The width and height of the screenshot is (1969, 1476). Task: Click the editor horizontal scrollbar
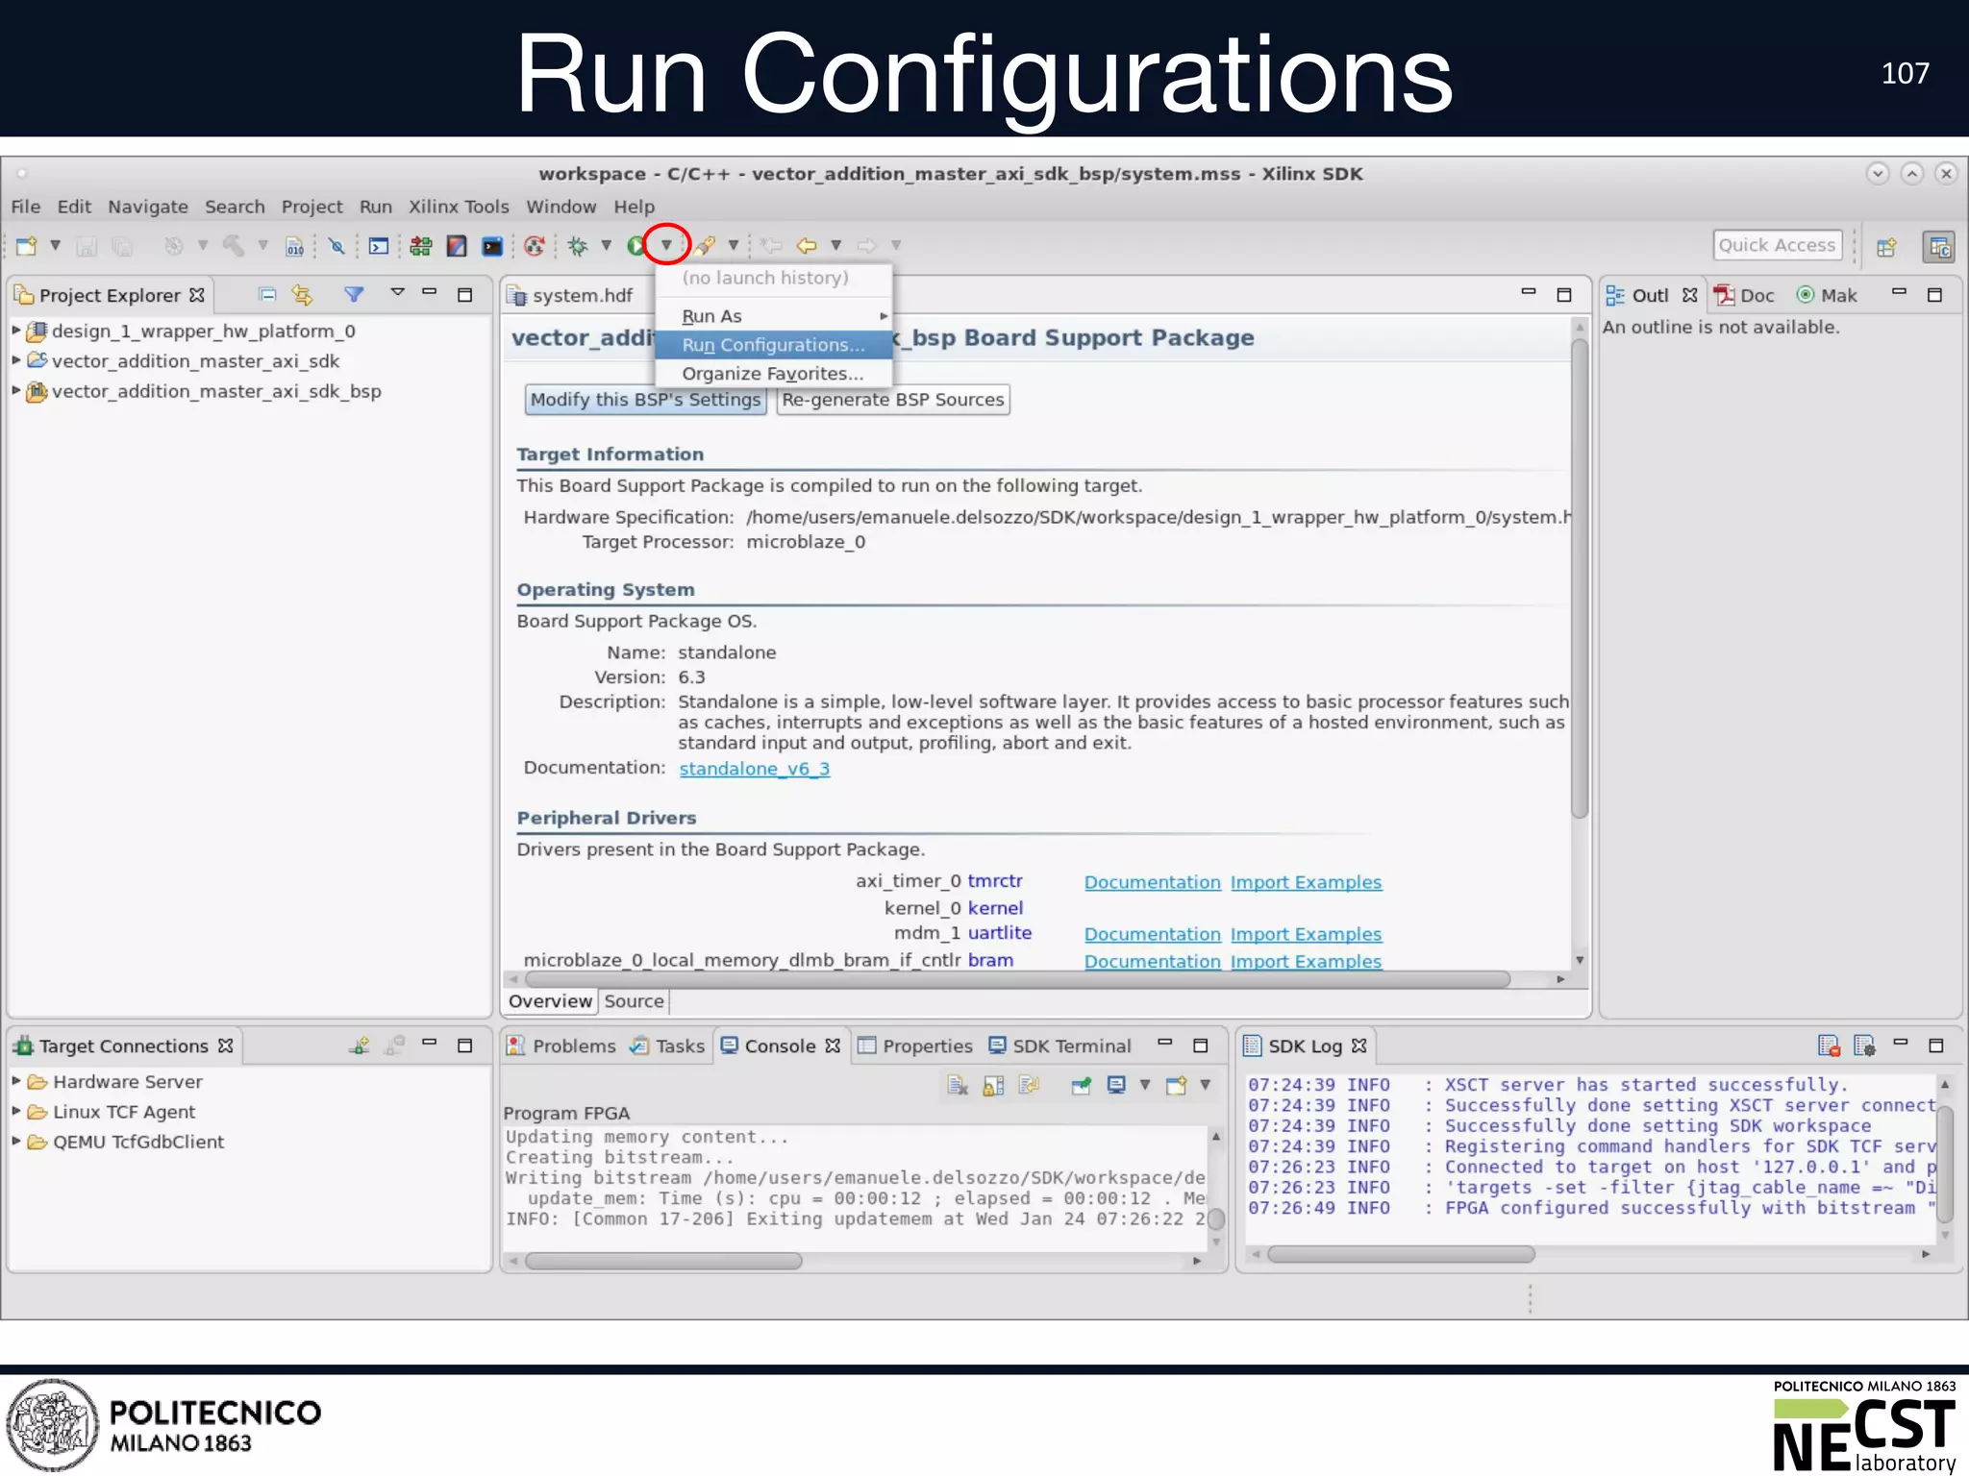pyautogui.click(x=1016, y=979)
